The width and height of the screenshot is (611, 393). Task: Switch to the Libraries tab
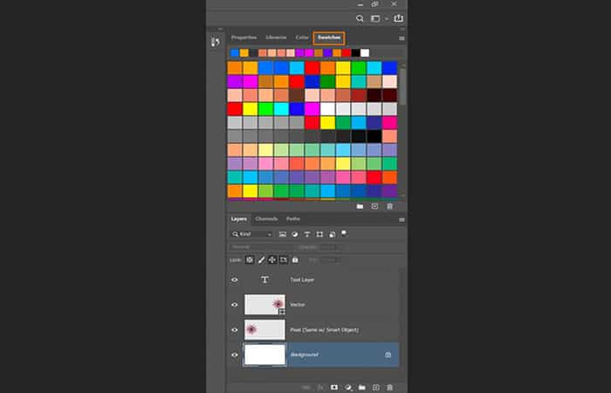[x=276, y=38]
